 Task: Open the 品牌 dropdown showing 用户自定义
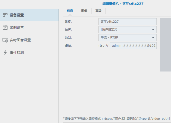(127, 29)
